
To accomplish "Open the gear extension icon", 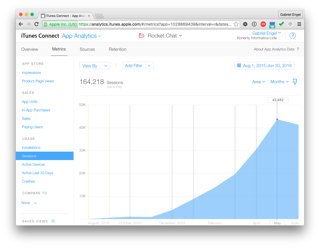I will click(x=245, y=24).
